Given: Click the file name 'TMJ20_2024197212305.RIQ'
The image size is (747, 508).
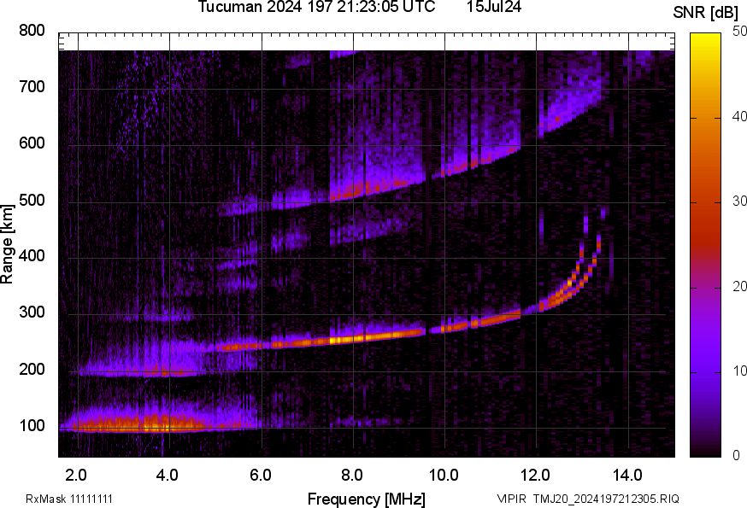Looking at the screenshot, I should pyautogui.click(x=606, y=499).
